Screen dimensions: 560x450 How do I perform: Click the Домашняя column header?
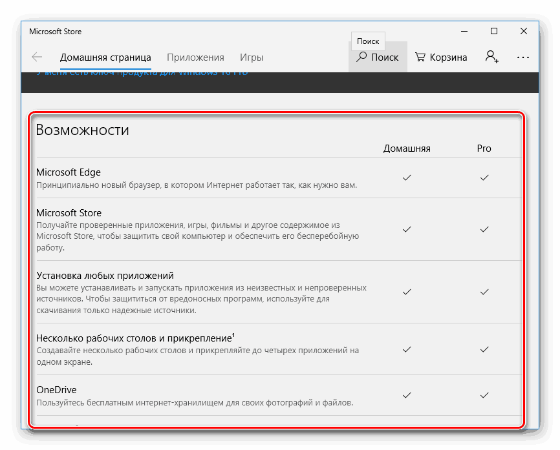(x=407, y=148)
